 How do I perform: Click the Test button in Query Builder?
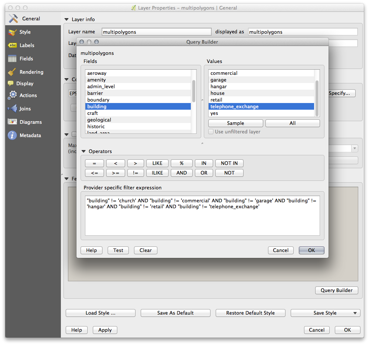118,250
